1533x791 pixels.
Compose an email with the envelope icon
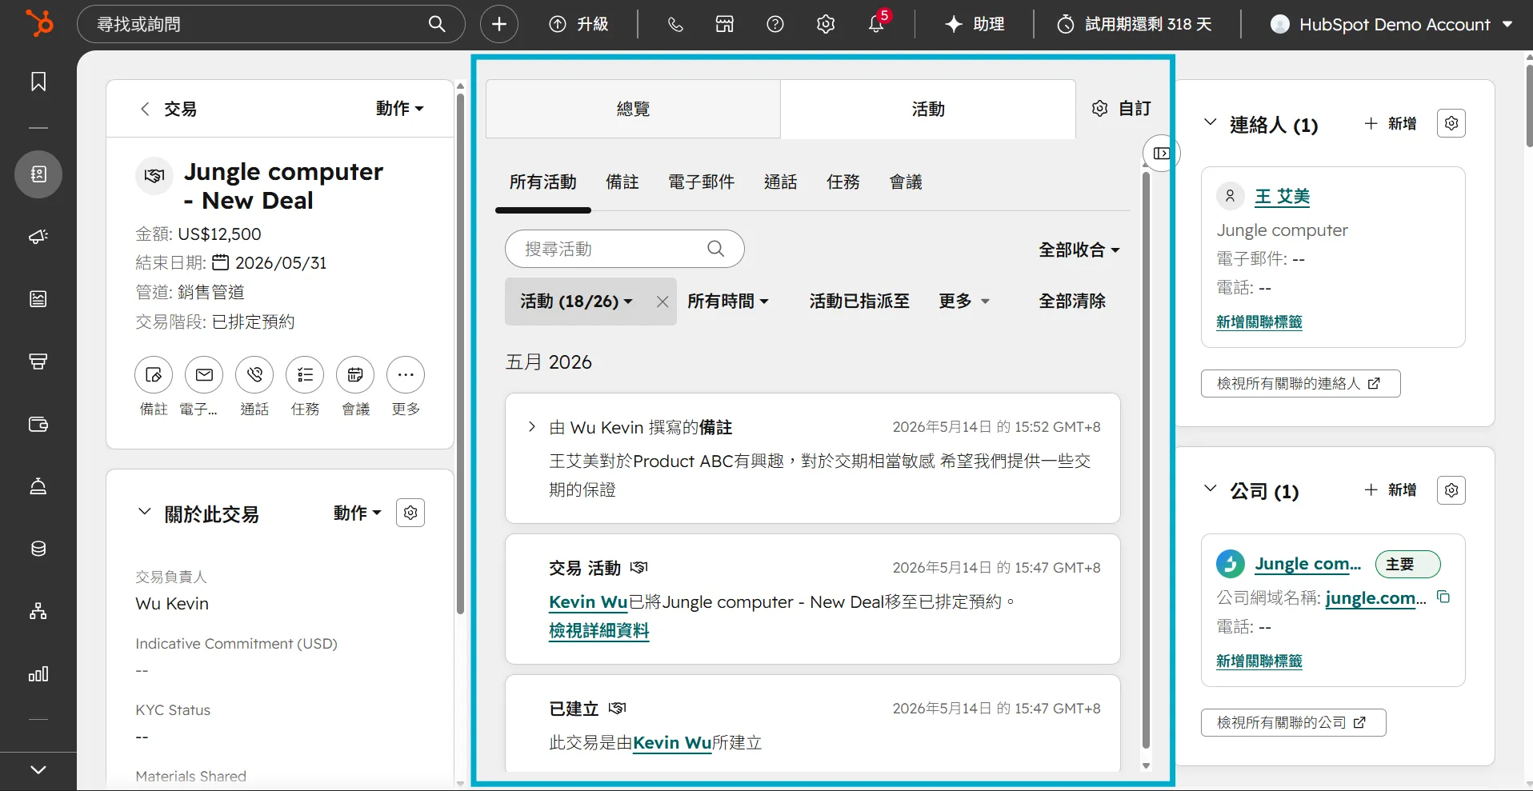(204, 374)
